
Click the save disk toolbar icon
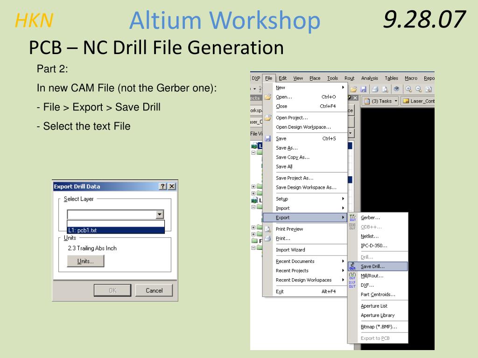tap(363, 89)
